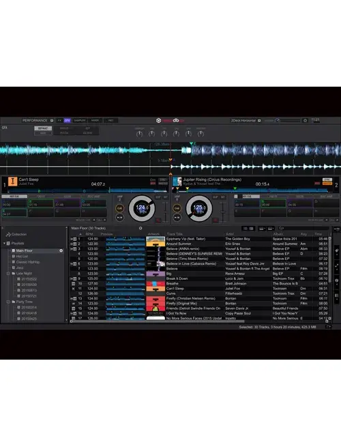Click the gear icon next to Main Floor title
Viewport: 341px width, 447px height.
click(x=140, y=228)
